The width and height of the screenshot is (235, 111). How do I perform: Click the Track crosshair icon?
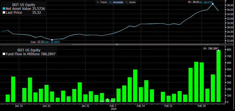[x=98, y=2]
